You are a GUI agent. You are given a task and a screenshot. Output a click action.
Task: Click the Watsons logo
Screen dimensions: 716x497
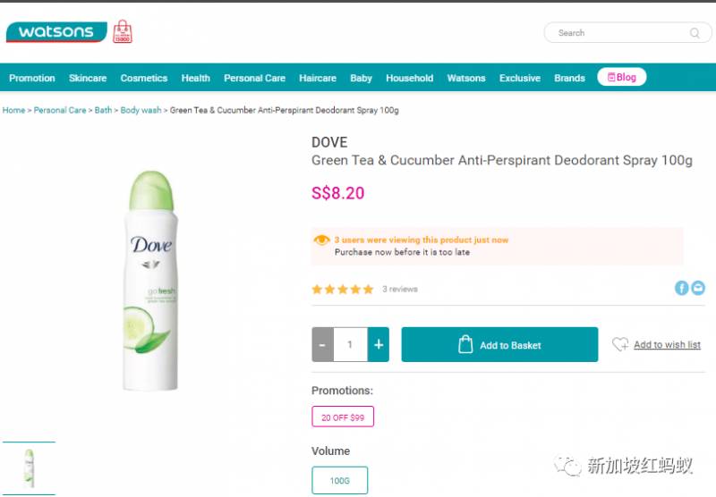coord(55,32)
